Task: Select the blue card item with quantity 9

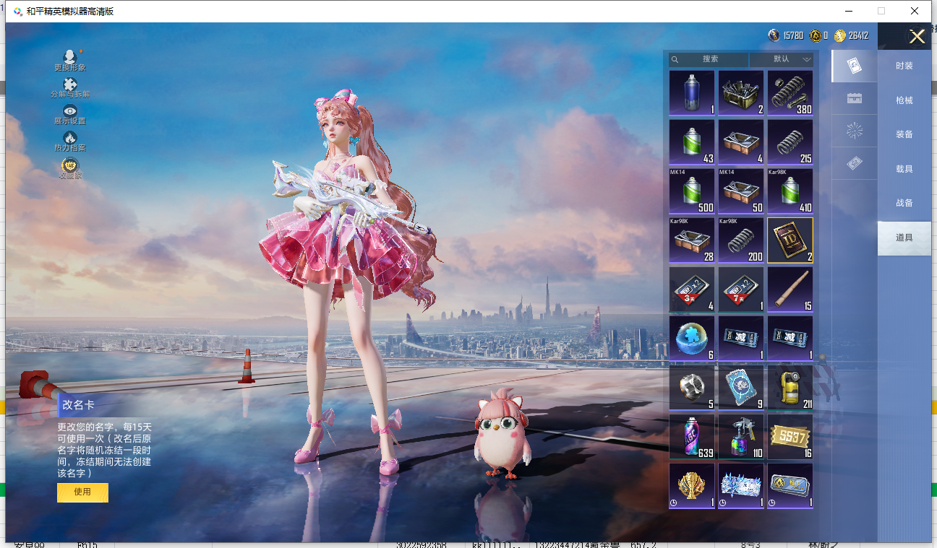Action: pyautogui.click(x=741, y=388)
